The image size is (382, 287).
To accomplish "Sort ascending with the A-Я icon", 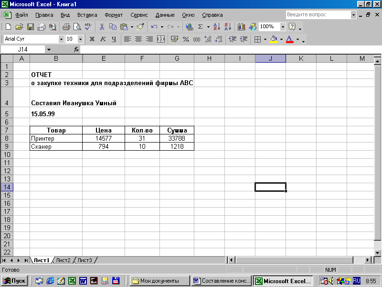I will tap(217, 27).
